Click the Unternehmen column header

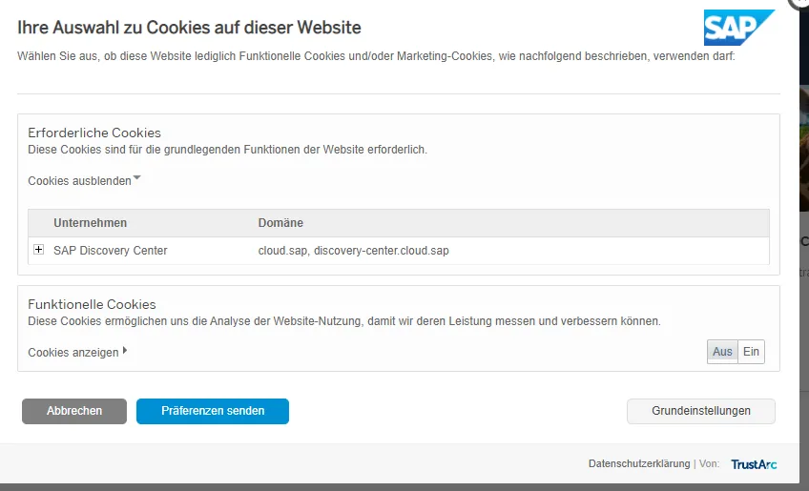pyautogui.click(x=90, y=223)
